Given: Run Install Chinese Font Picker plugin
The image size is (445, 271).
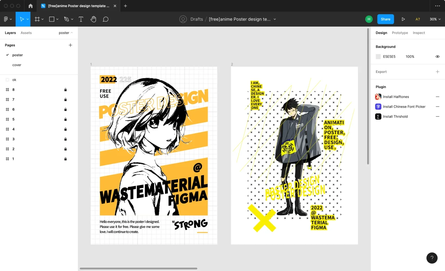Looking at the screenshot, I should coord(404,107).
